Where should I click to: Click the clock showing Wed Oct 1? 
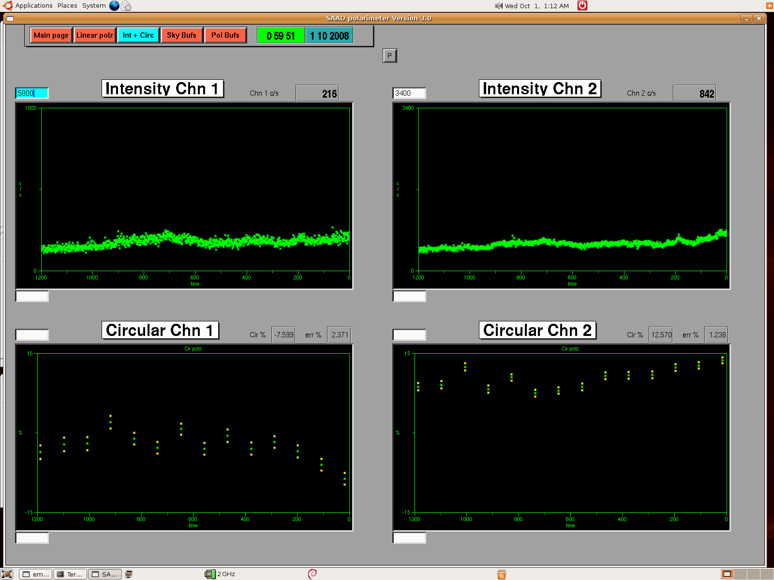(537, 6)
